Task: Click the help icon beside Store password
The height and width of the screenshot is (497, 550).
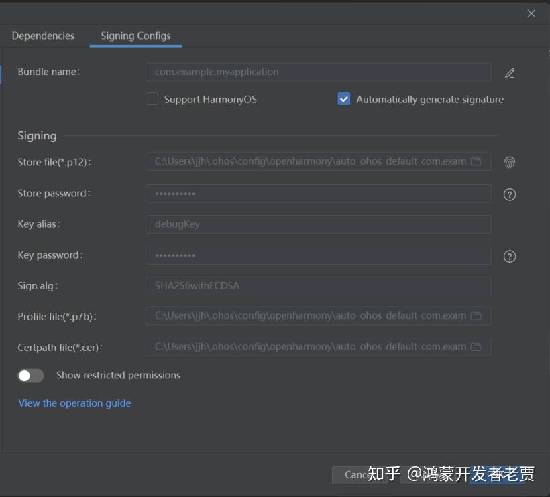Action: (x=510, y=194)
